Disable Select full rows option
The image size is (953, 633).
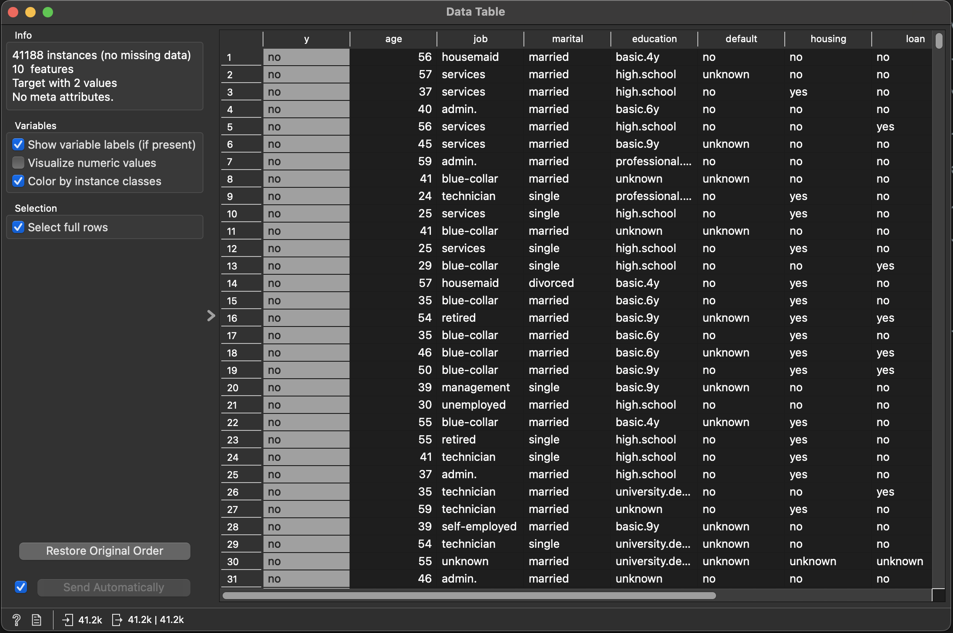pyautogui.click(x=18, y=227)
